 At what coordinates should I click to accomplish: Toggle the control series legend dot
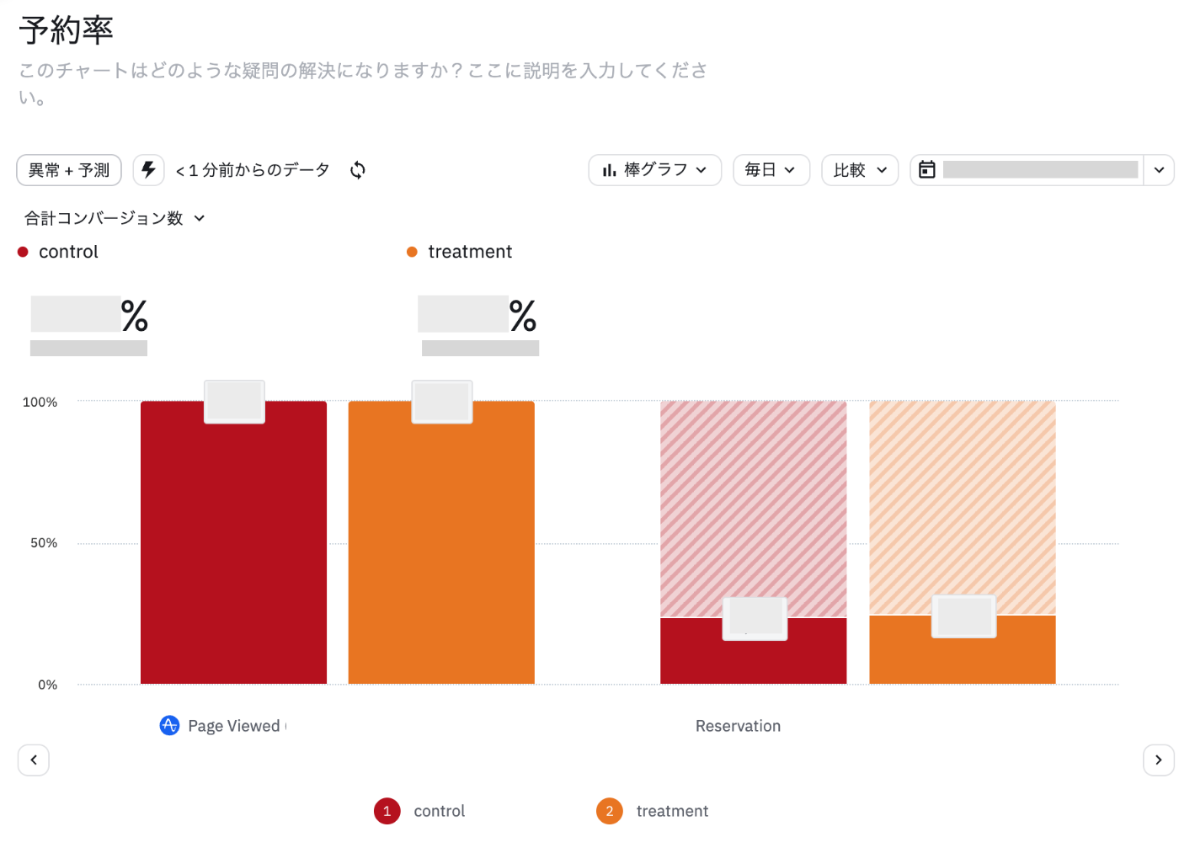click(x=23, y=252)
